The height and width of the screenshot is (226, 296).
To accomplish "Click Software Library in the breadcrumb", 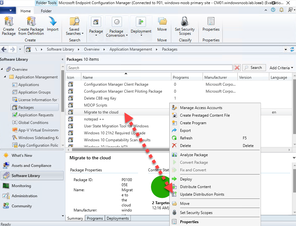I will [60, 49].
